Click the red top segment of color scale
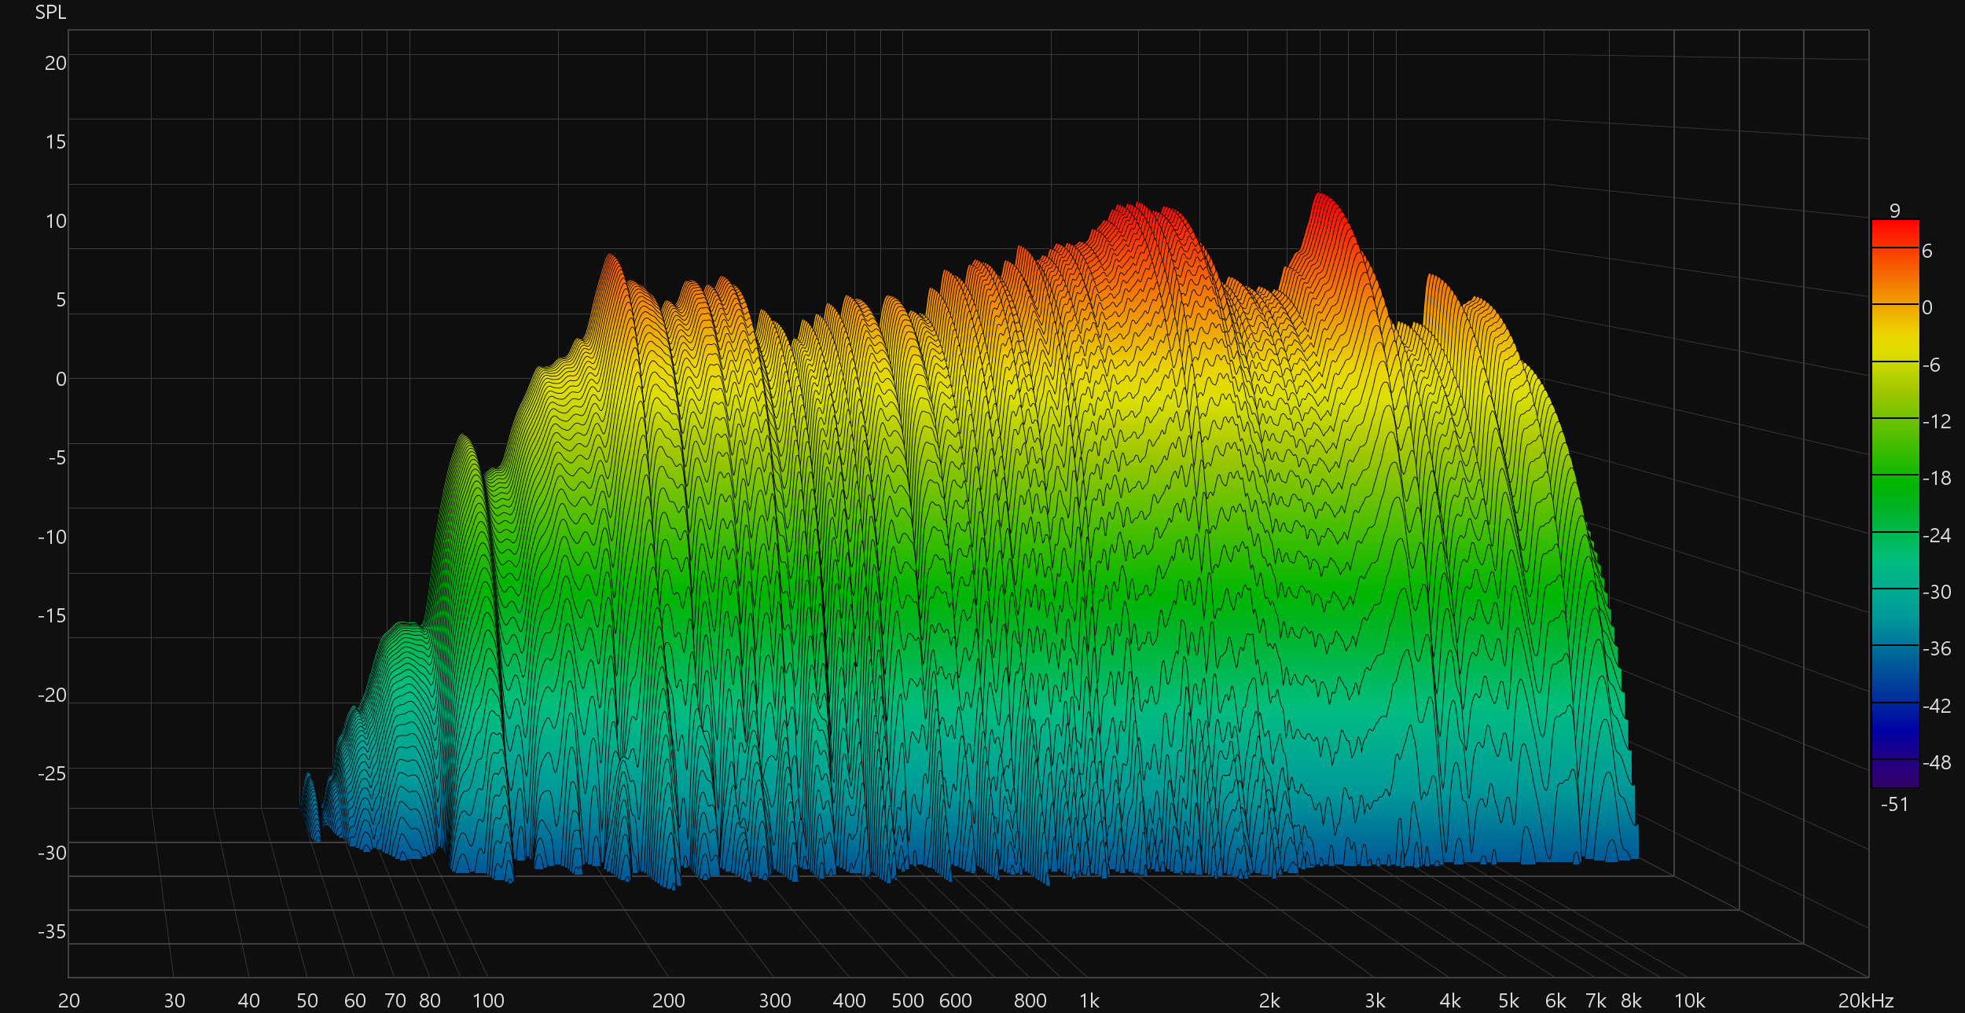The image size is (1965, 1013). (x=1894, y=234)
